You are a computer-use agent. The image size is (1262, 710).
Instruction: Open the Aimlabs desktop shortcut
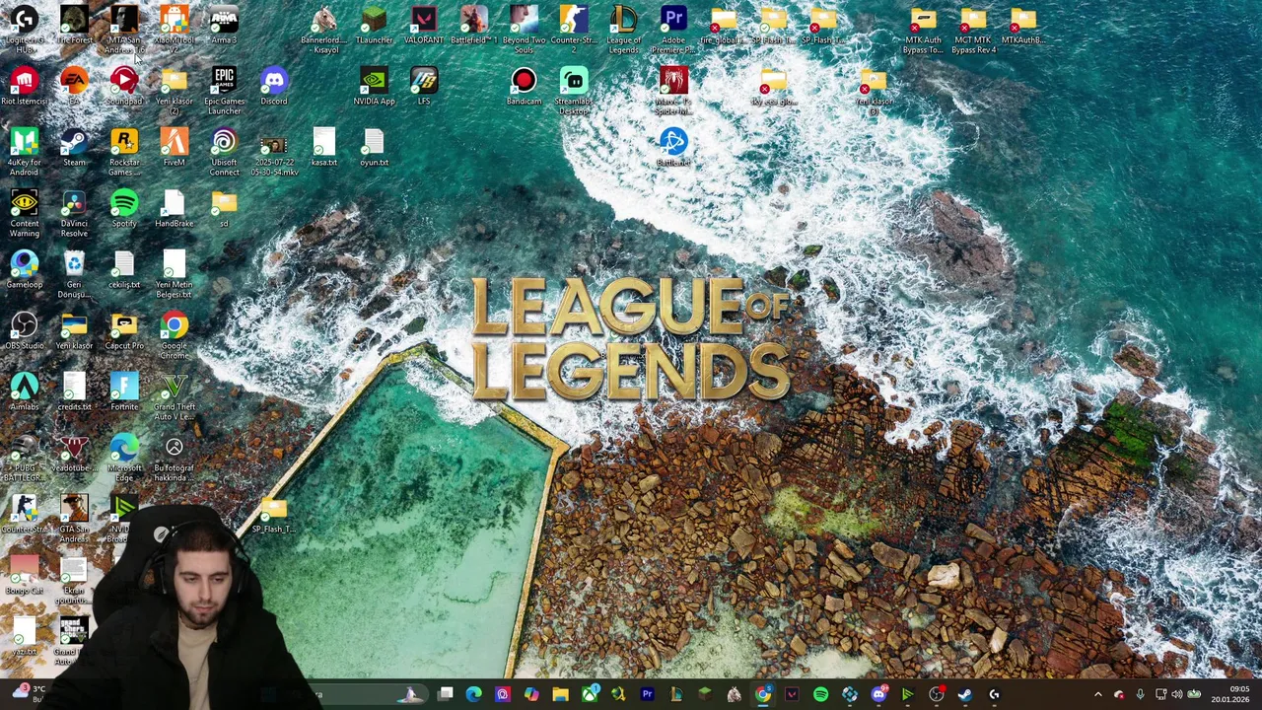[x=24, y=392]
